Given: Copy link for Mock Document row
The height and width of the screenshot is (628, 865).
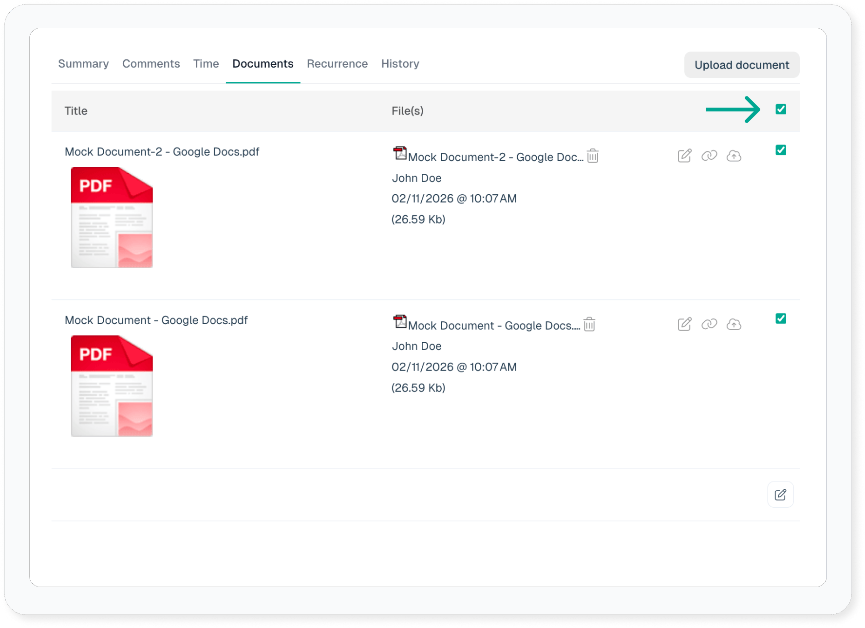Looking at the screenshot, I should click(709, 324).
